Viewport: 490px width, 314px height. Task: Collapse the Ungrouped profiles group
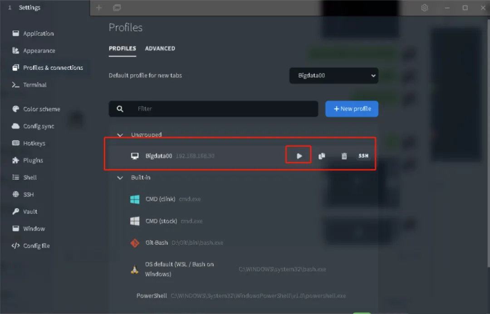point(120,135)
